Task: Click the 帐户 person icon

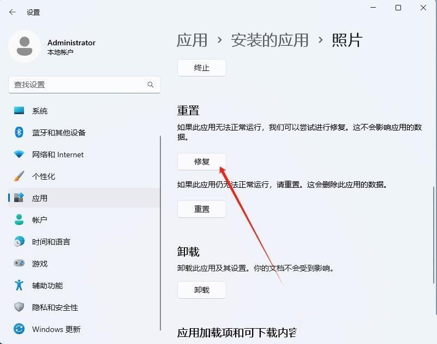Action: [19, 220]
